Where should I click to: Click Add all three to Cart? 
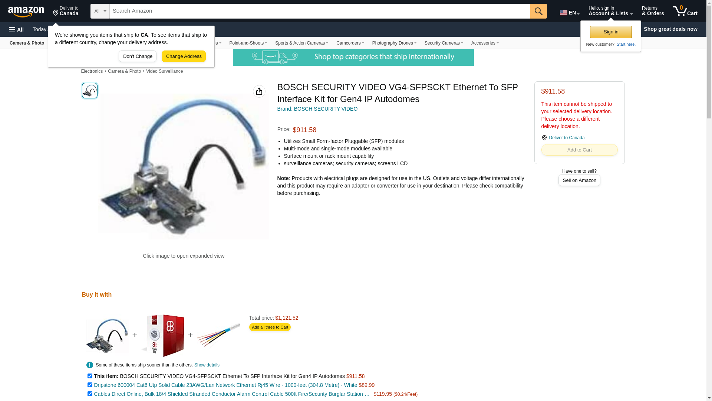pyautogui.click(x=270, y=327)
